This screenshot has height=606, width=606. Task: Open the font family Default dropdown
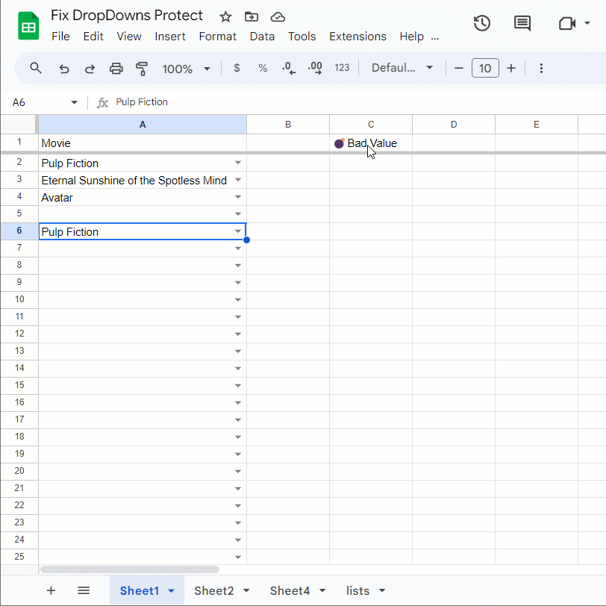tap(402, 68)
